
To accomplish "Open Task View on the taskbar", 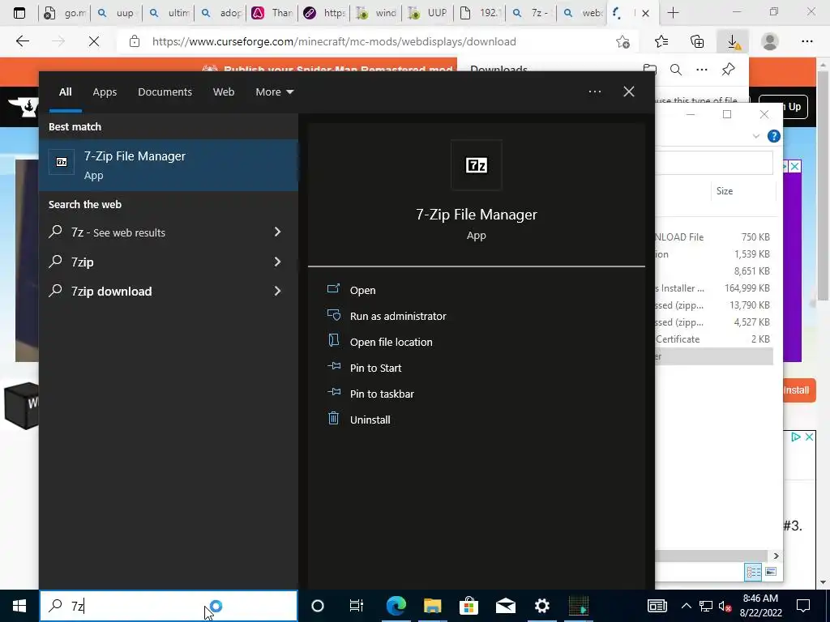I will [x=357, y=606].
